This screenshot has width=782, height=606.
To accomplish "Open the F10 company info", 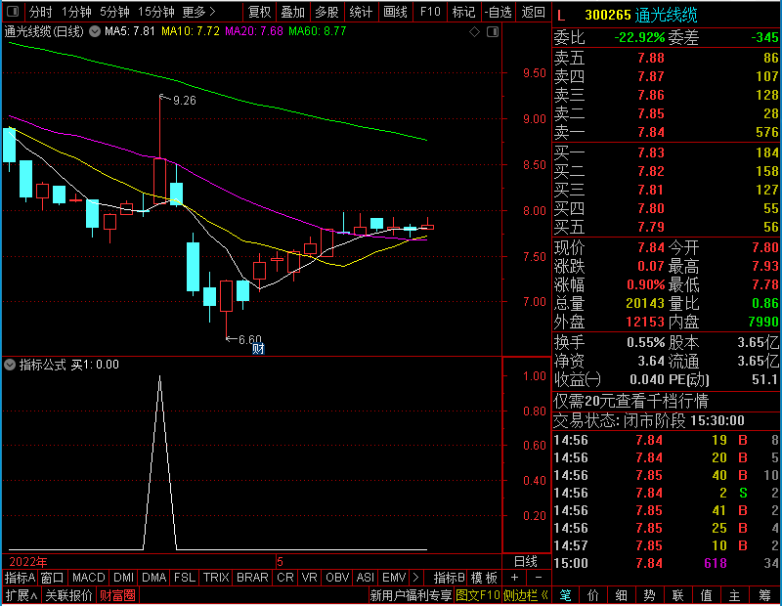I will coord(430,12).
